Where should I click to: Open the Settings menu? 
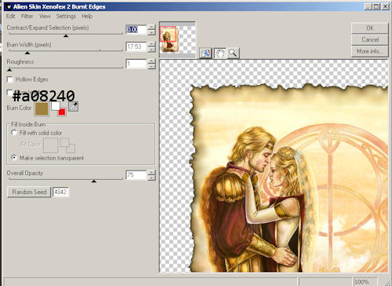click(x=66, y=16)
